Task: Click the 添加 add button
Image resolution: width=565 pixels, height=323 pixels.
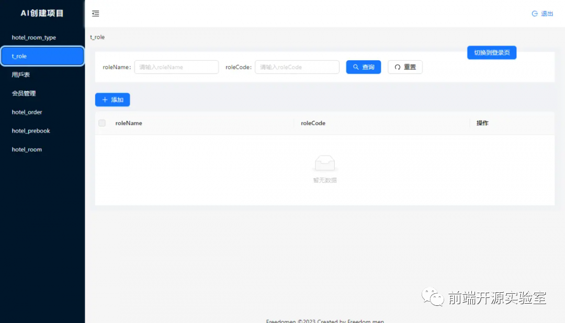Action: [112, 100]
